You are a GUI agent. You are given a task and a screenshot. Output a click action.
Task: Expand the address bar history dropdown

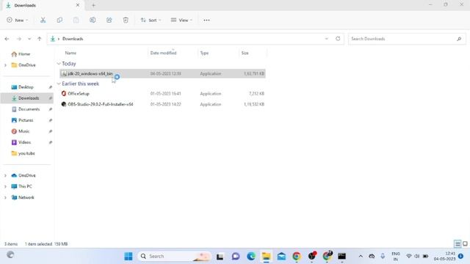(326, 39)
